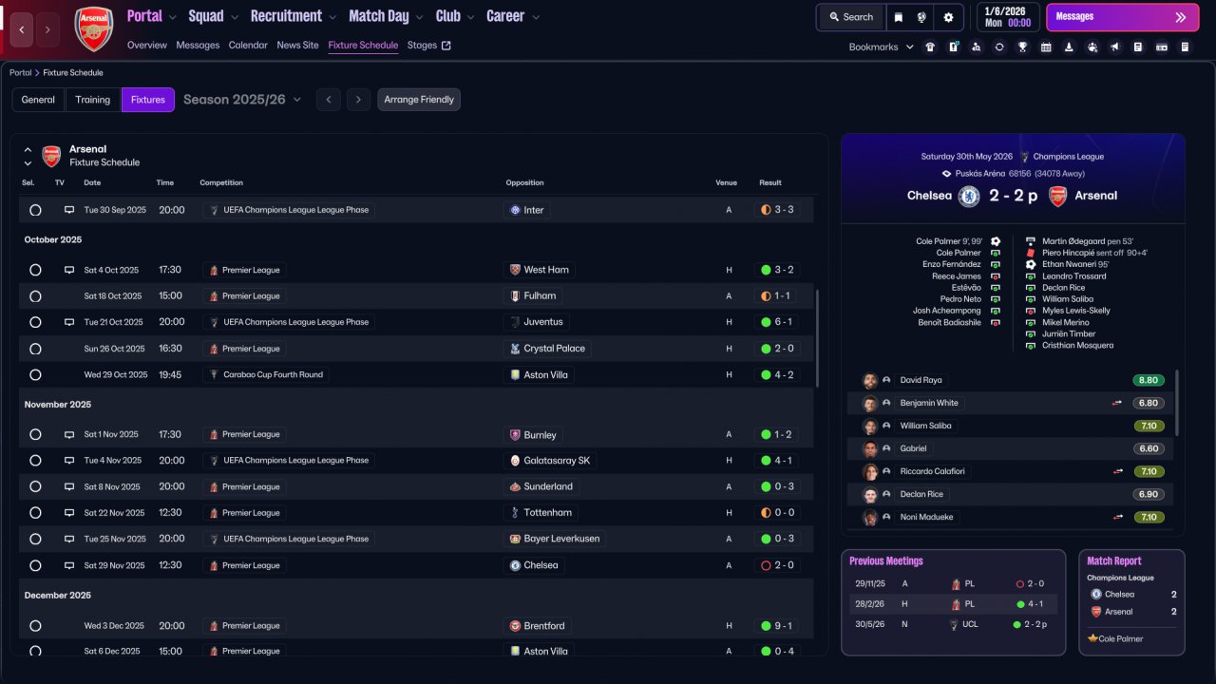Open the Season 2025/26 dropdown
1216x684 pixels.
coord(242,100)
